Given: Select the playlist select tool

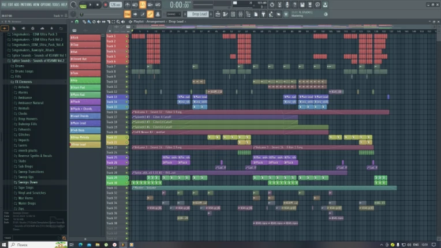Looking at the screenshot, I should [x=113, y=21].
